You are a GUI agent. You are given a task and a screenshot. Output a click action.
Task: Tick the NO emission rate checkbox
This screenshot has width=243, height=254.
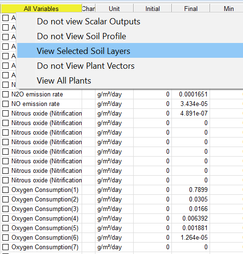tap(6, 104)
